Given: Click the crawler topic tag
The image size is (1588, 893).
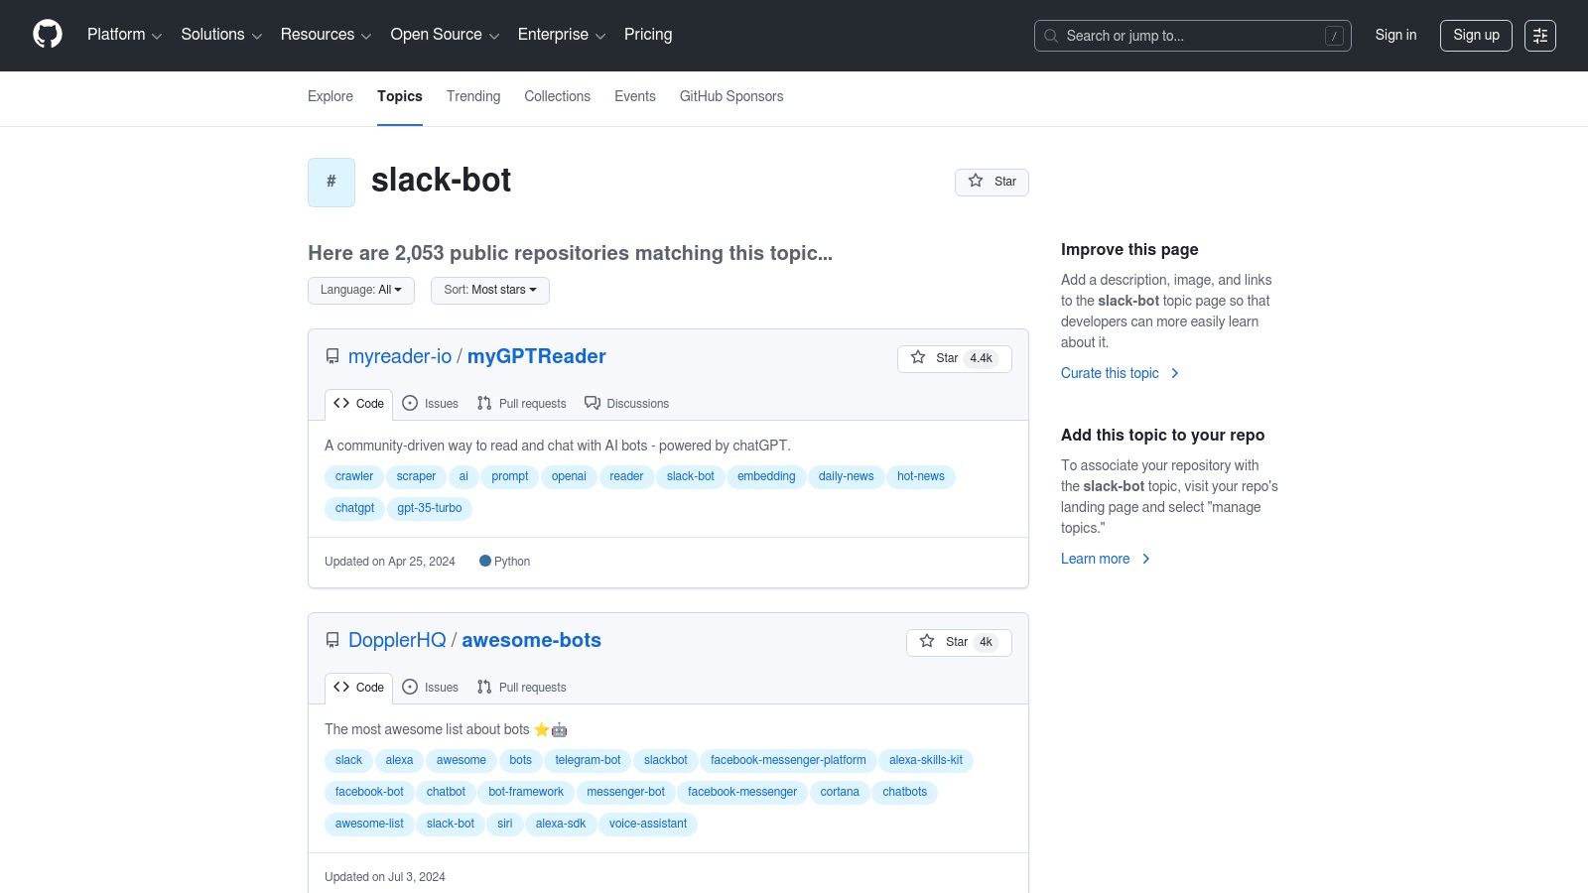Looking at the screenshot, I should coord(354,477).
